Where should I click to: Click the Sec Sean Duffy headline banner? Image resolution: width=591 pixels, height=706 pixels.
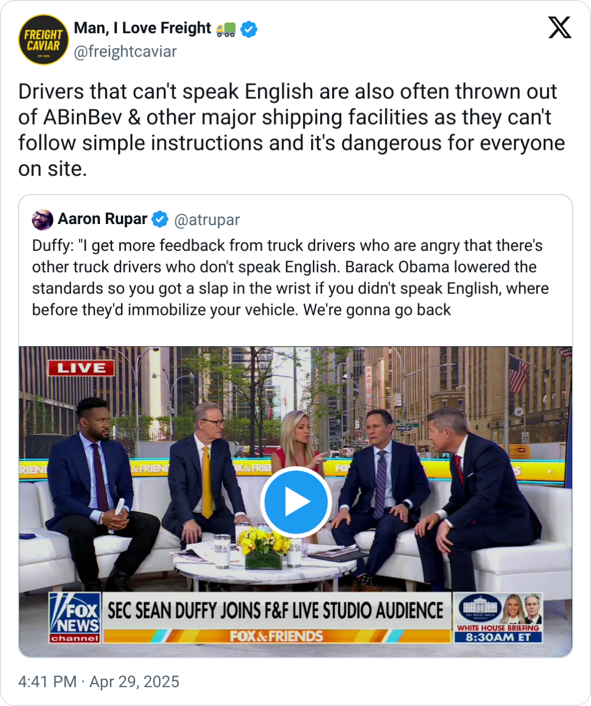coord(276,610)
